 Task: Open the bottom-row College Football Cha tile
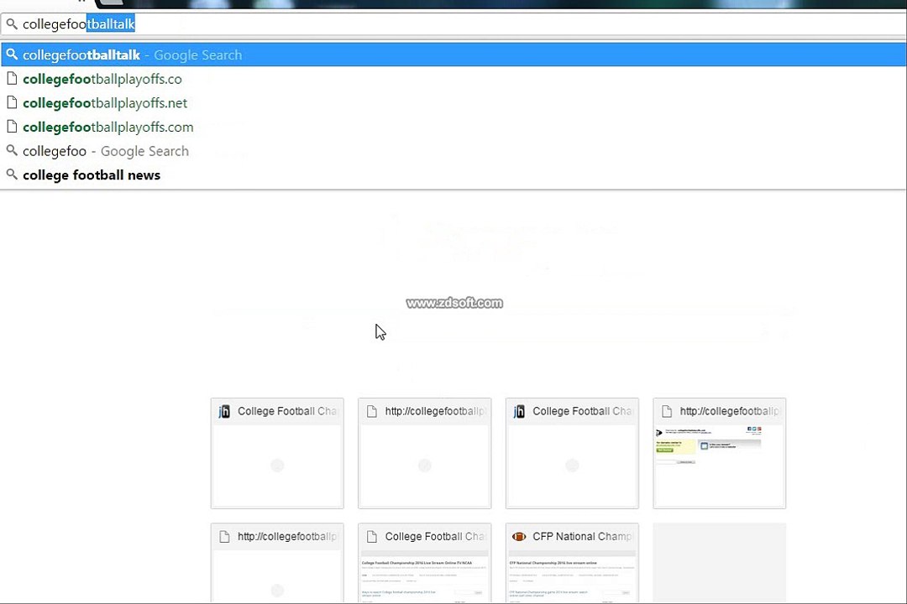[x=425, y=563]
